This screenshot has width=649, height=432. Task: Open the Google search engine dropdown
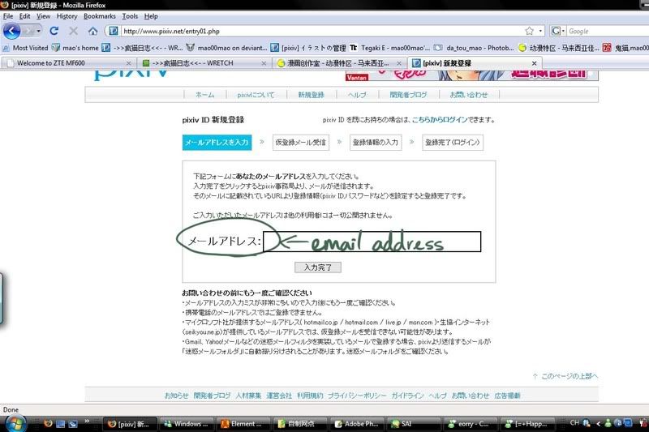pyautogui.click(x=558, y=31)
